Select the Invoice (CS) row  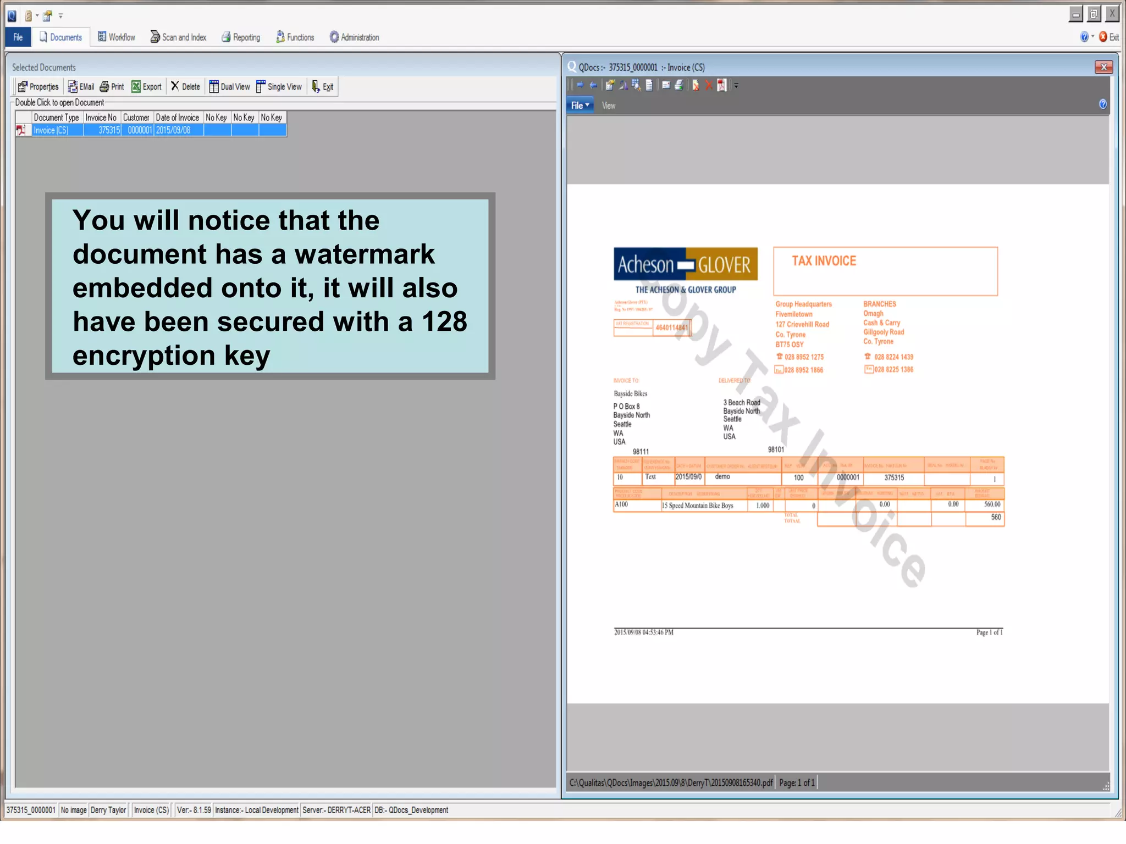(x=151, y=130)
